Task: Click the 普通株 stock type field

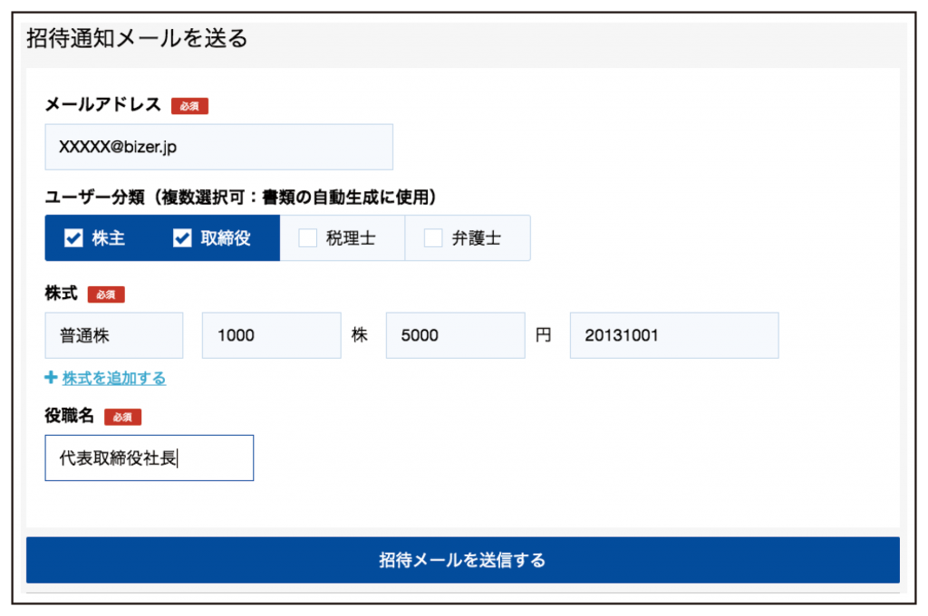Action: click(114, 335)
